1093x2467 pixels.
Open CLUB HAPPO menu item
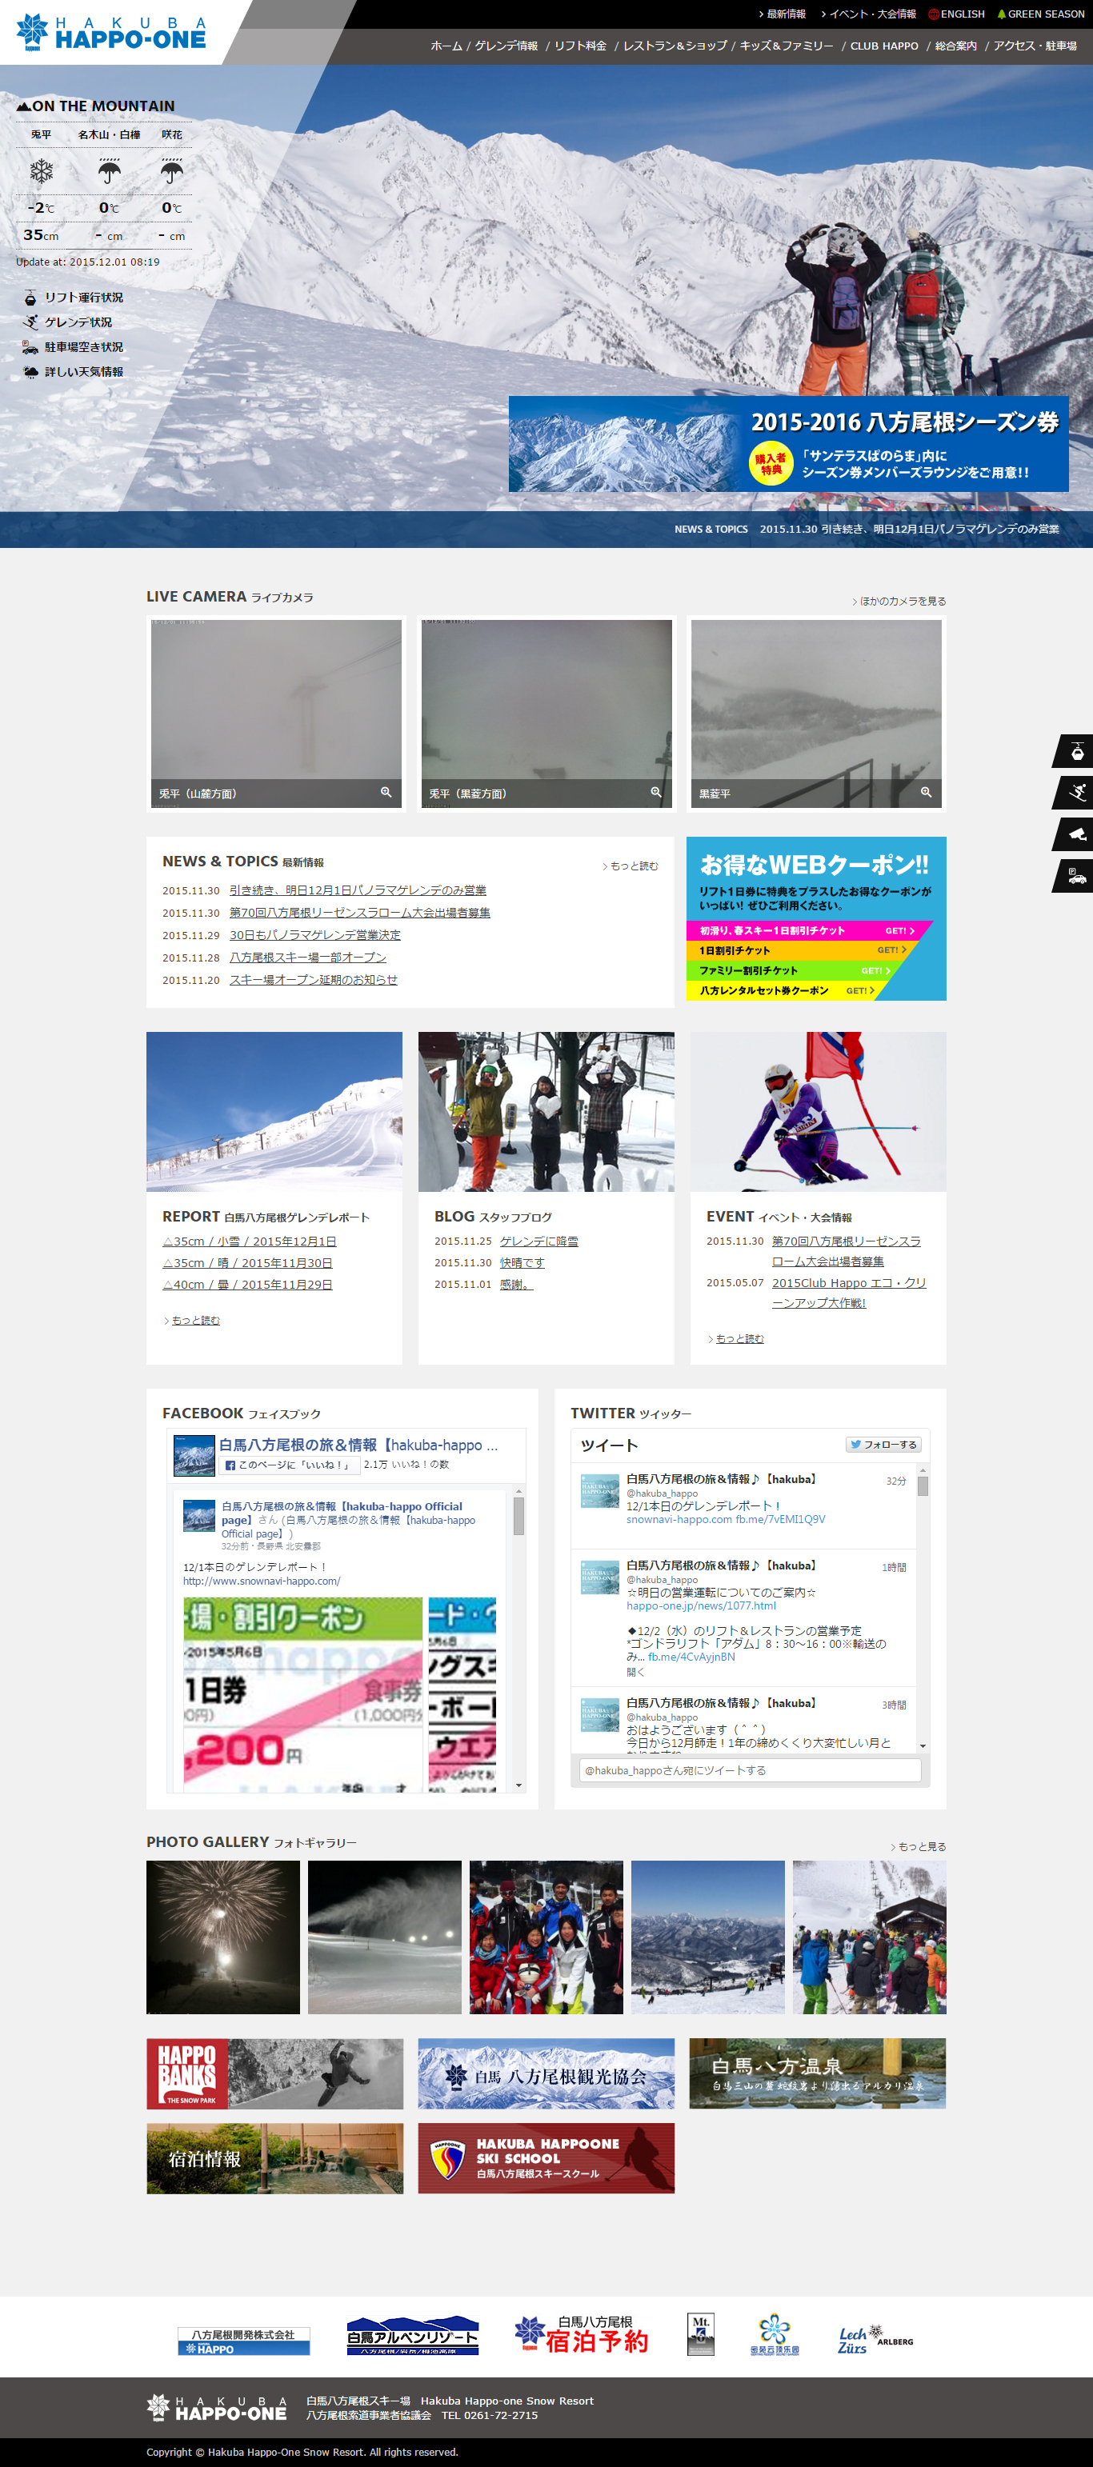pos(884,46)
